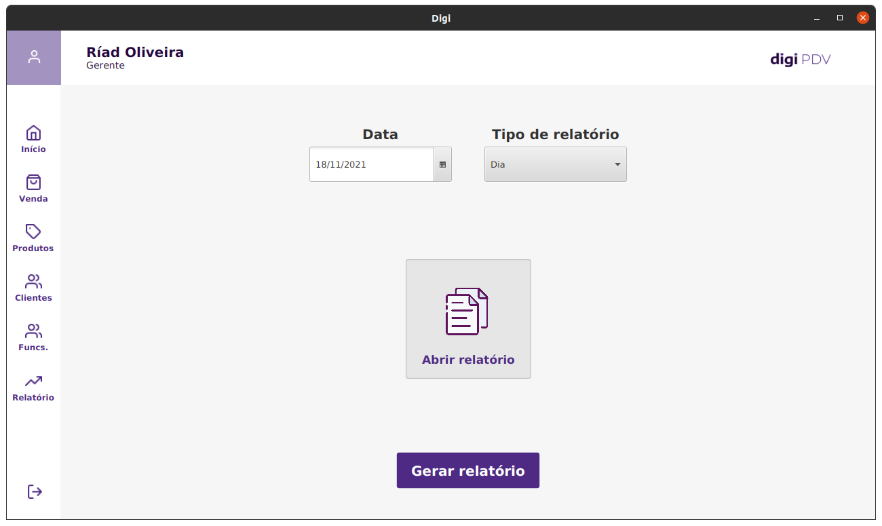Open the Venda shopping bag section

coord(33,189)
